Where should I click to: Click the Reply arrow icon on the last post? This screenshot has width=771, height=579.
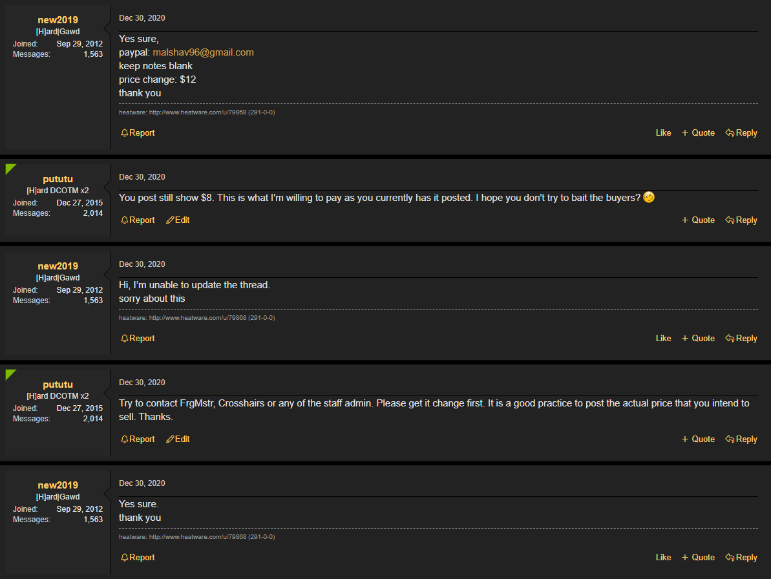(x=730, y=558)
